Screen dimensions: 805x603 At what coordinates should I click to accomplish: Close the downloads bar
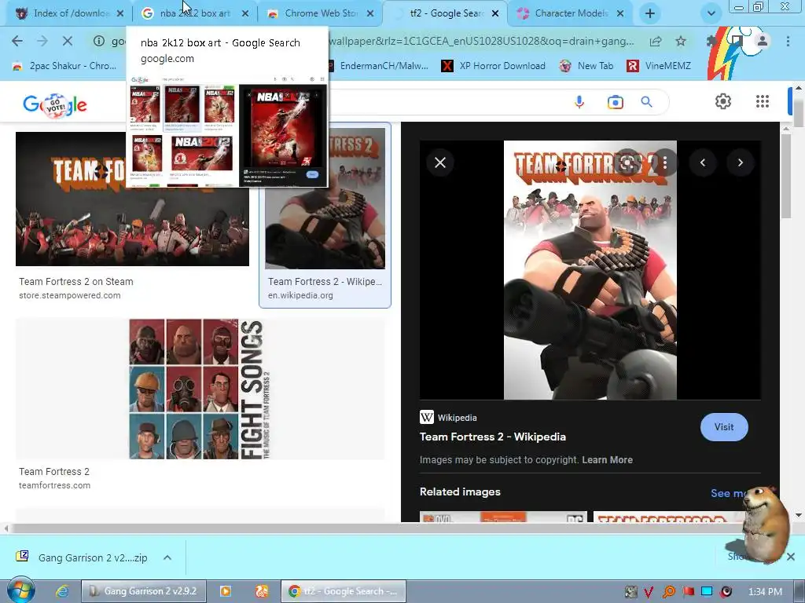coord(791,557)
